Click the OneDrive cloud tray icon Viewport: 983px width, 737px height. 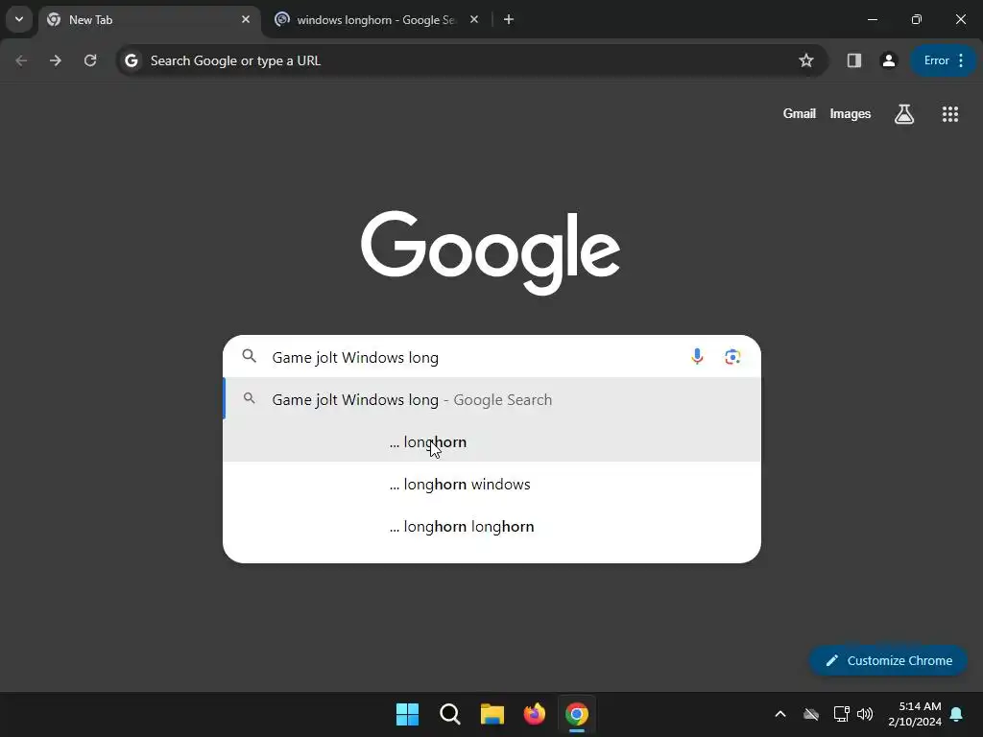pos(811,714)
